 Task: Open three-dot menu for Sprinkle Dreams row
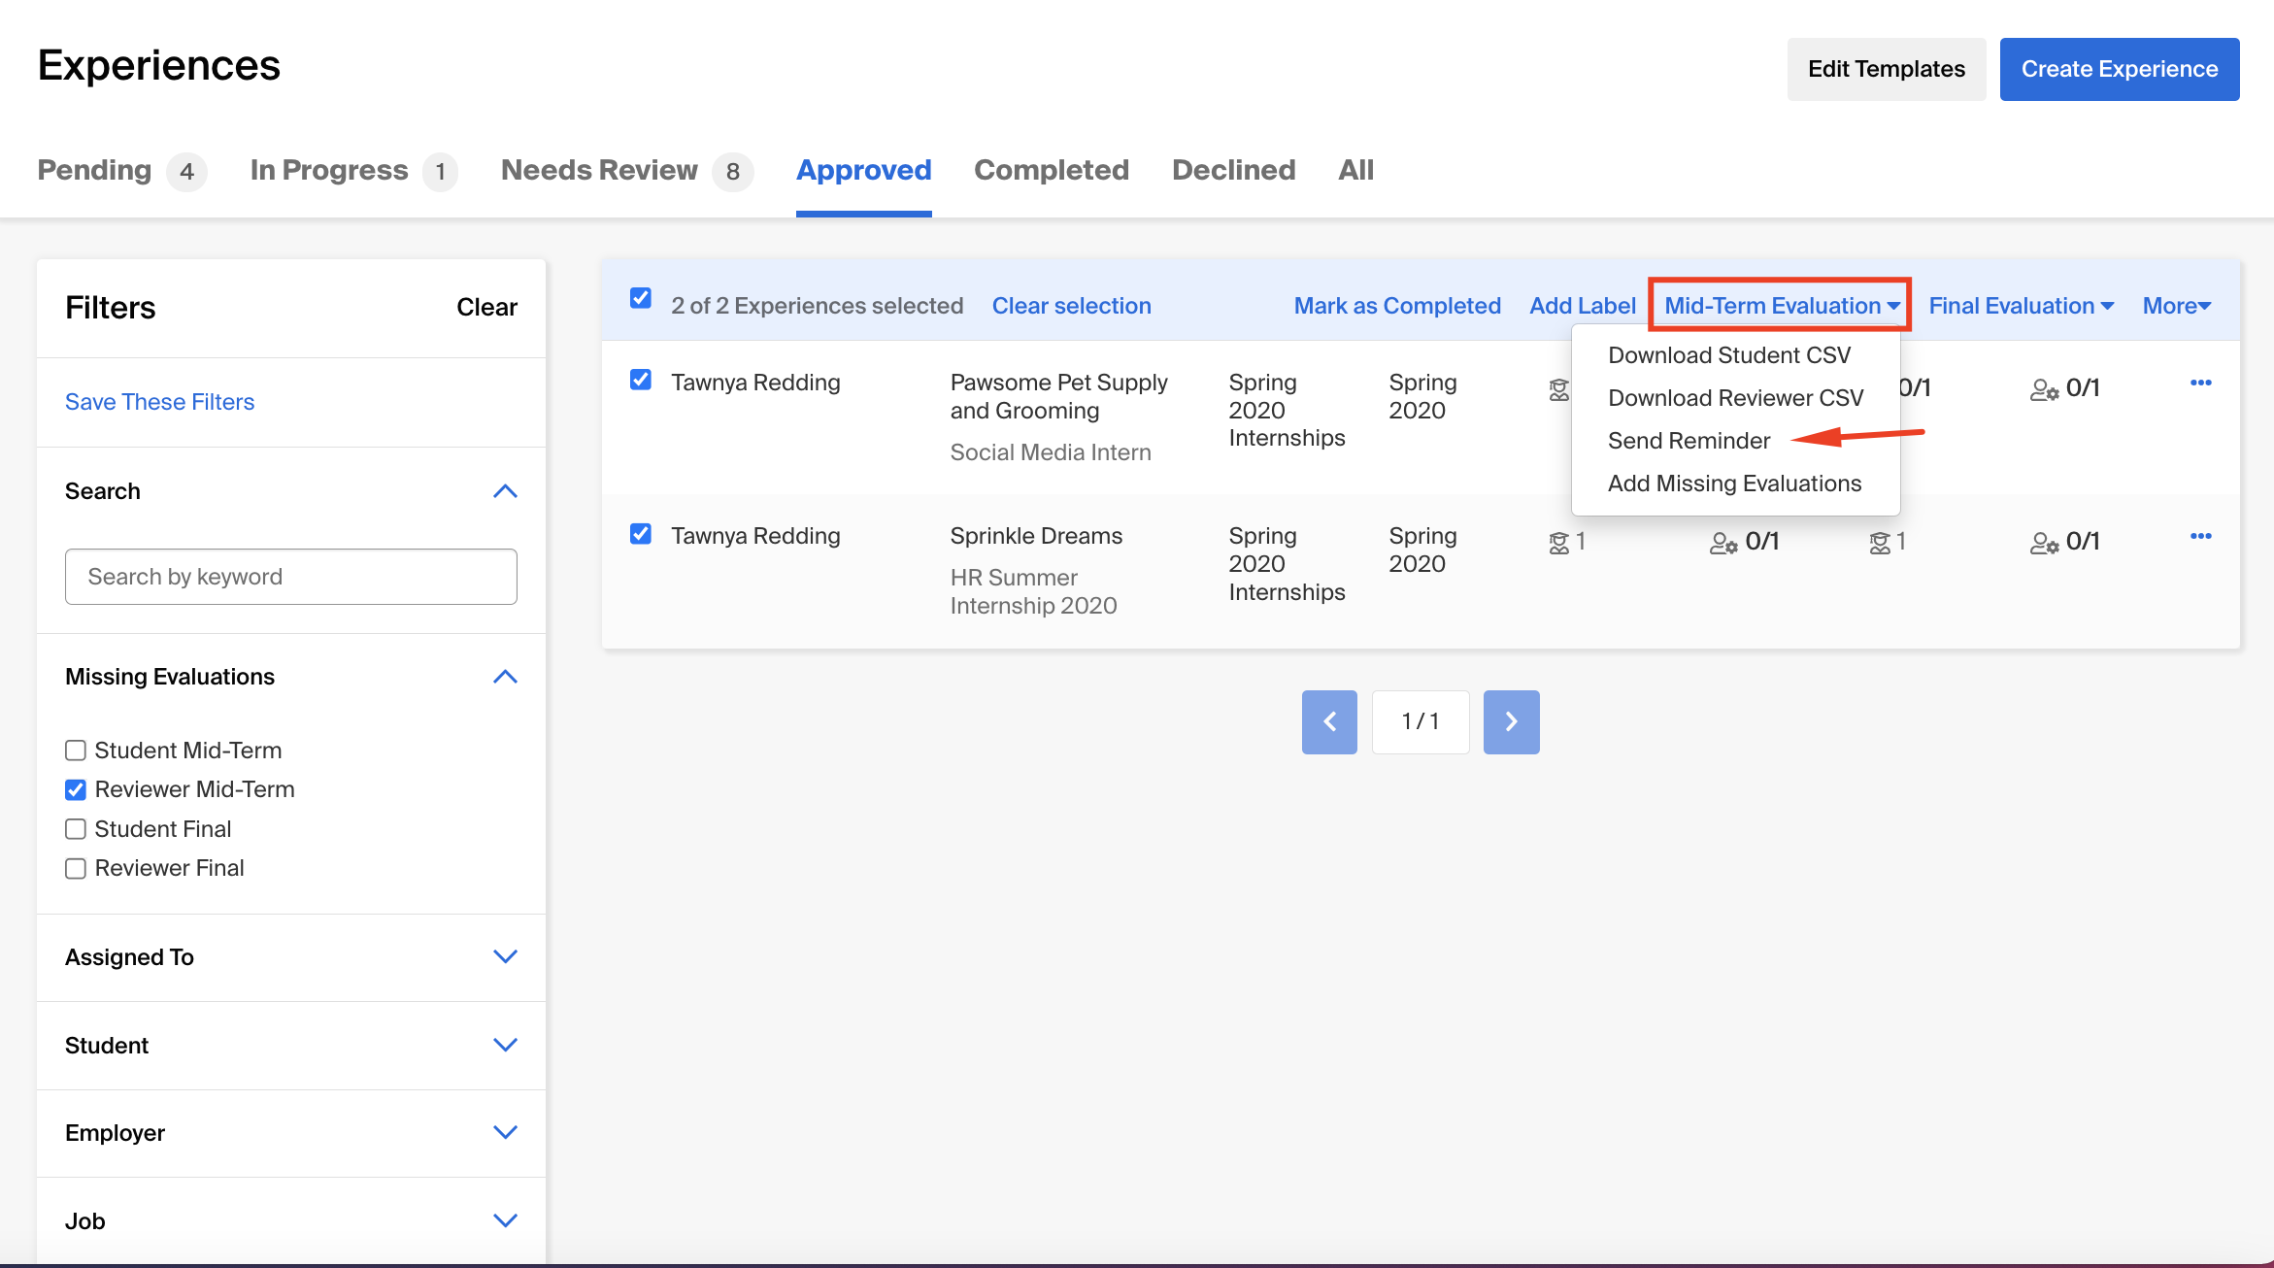[2200, 536]
